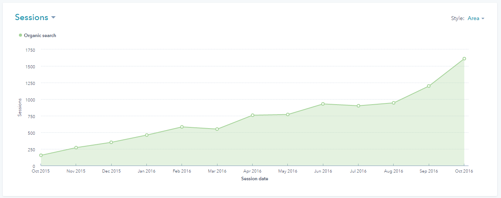Click the 1500 y-axis label
This screenshot has width=501, height=198.
point(31,66)
